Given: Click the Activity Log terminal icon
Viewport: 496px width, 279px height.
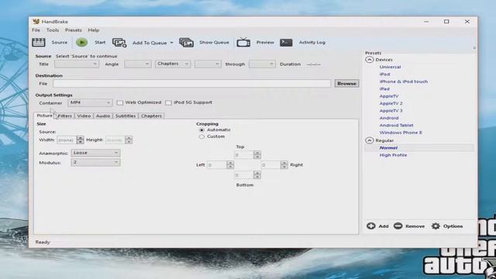Looking at the screenshot, I should click(286, 42).
